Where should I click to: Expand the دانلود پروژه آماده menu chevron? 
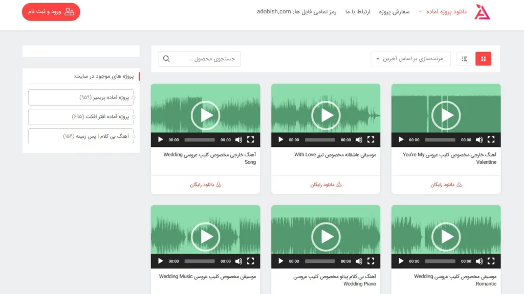click(420, 12)
